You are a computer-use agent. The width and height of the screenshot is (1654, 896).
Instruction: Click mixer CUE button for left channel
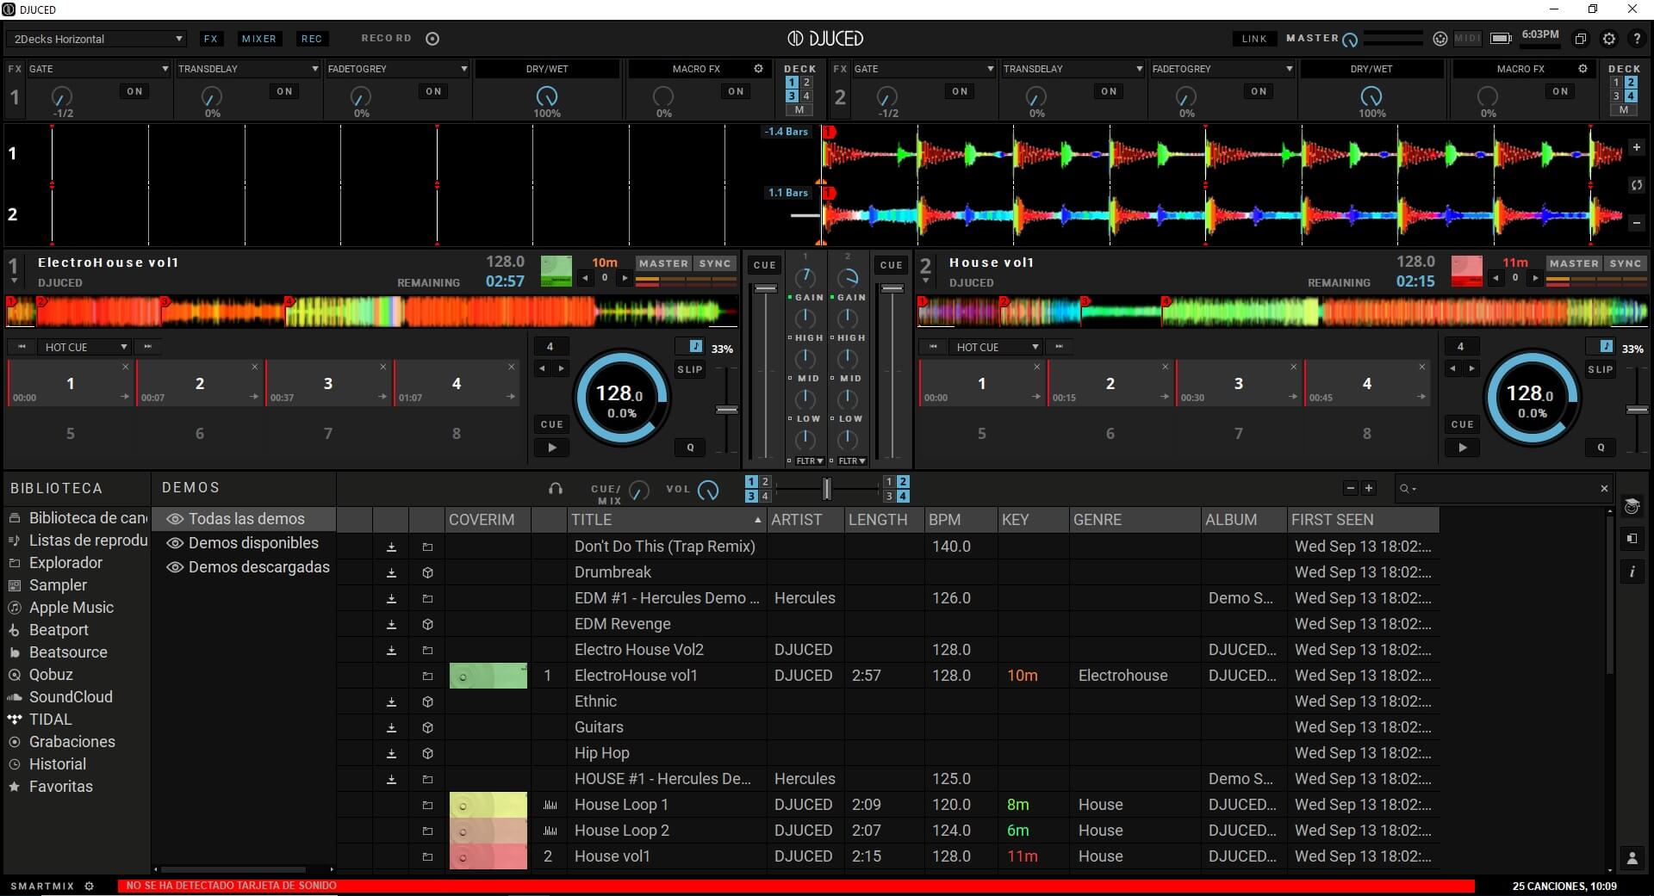[x=764, y=265]
